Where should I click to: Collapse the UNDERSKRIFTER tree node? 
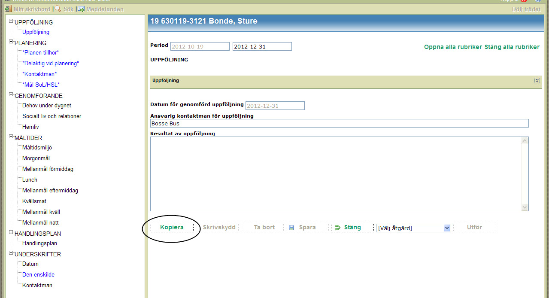point(11,253)
